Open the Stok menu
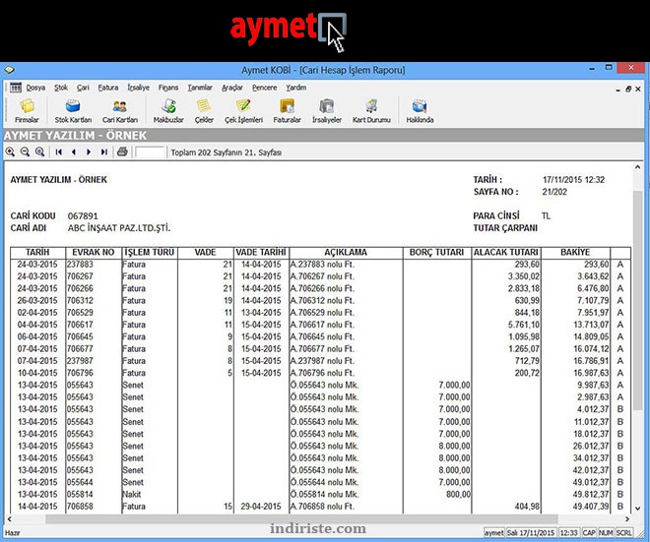 tap(61, 88)
